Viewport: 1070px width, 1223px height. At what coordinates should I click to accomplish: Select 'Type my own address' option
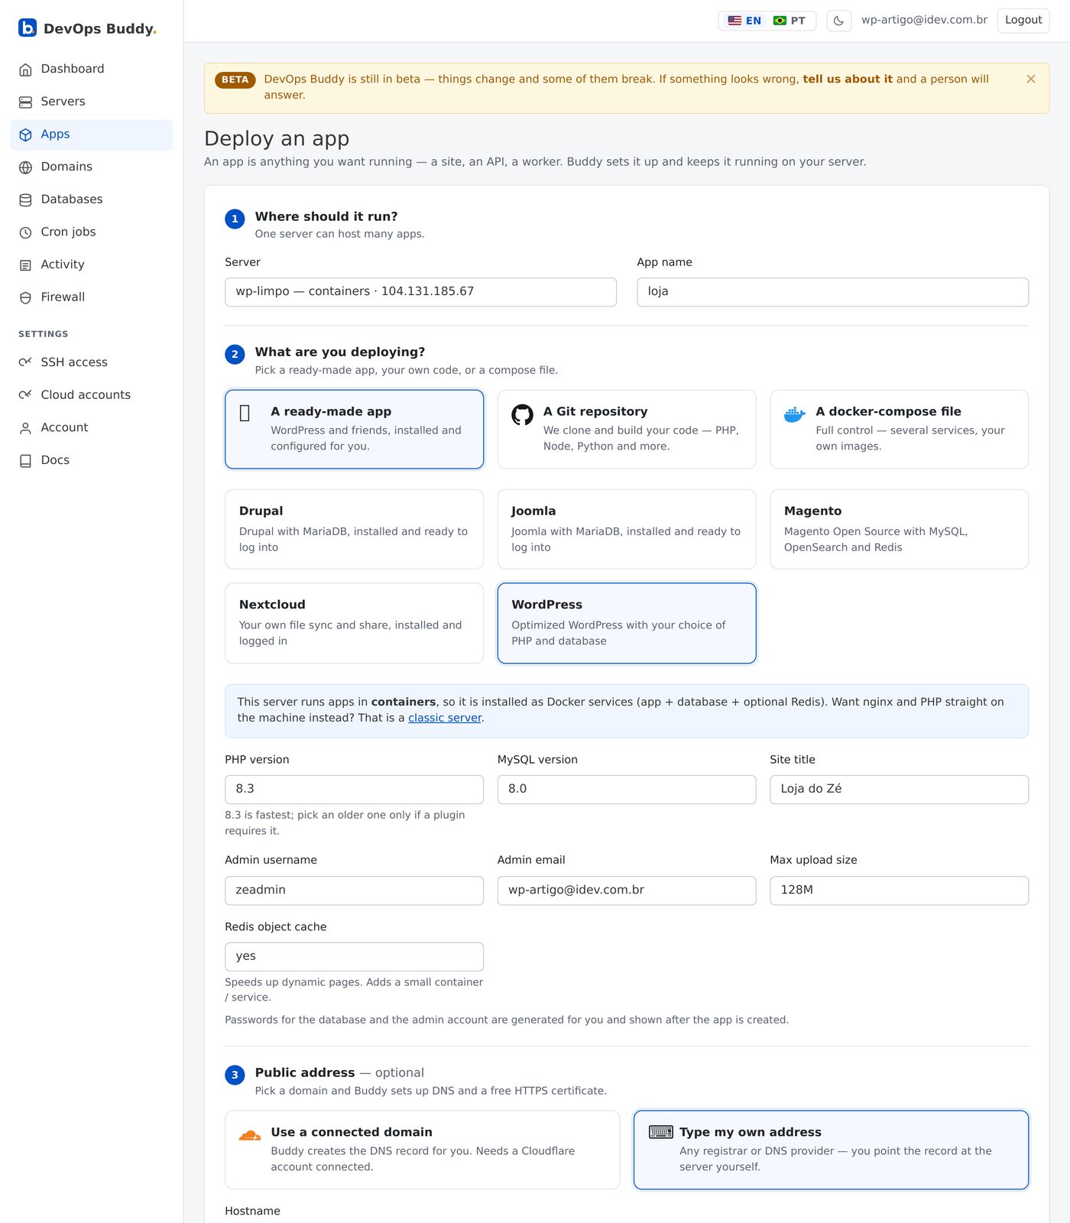click(x=831, y=1150)
